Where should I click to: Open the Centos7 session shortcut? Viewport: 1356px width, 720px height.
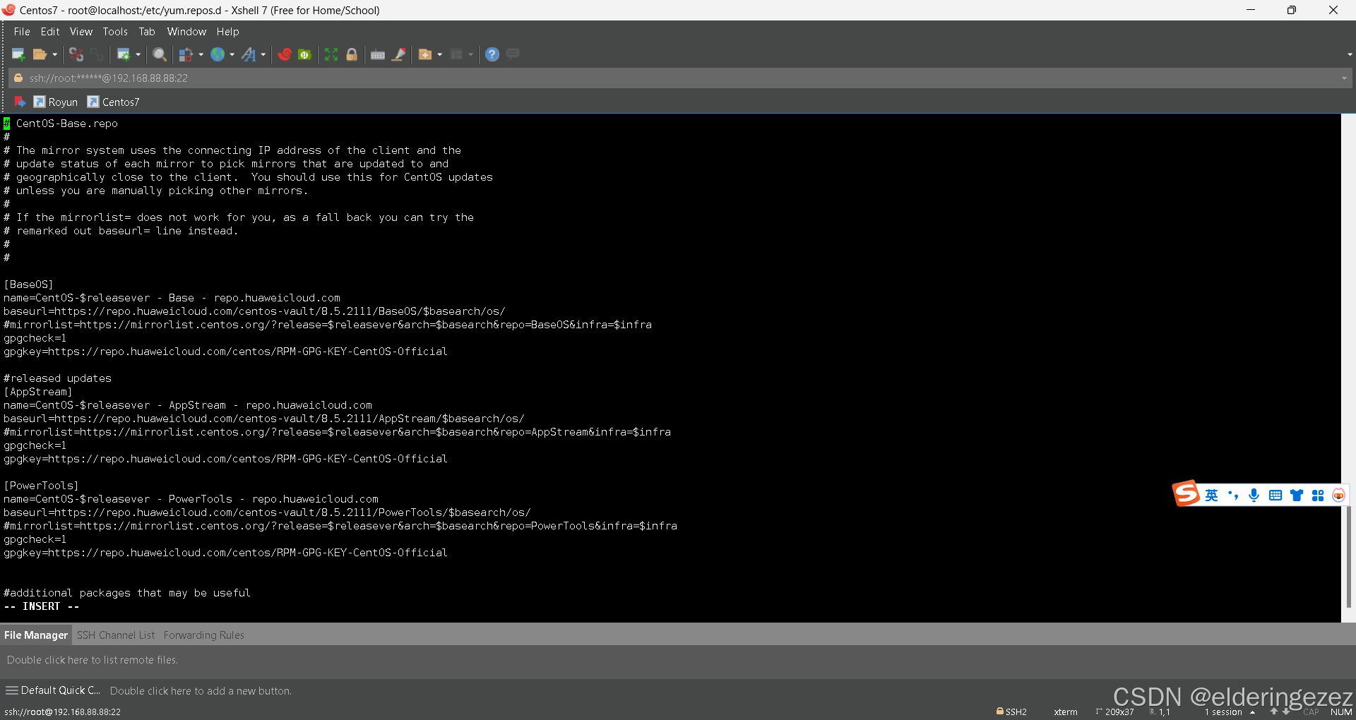pos(114,102)
